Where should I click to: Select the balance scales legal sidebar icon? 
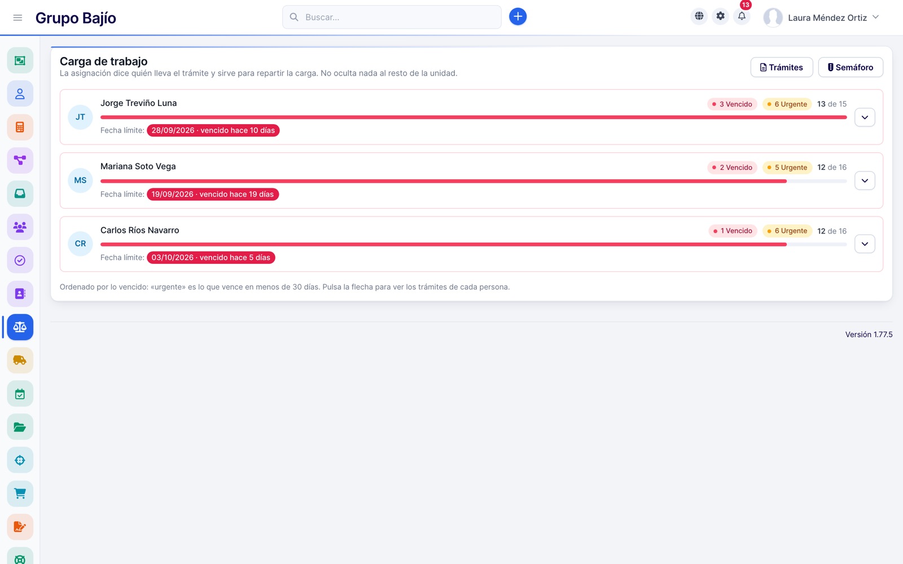point(20,327)
